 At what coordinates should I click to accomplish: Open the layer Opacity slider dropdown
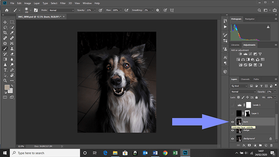[275, 92]
